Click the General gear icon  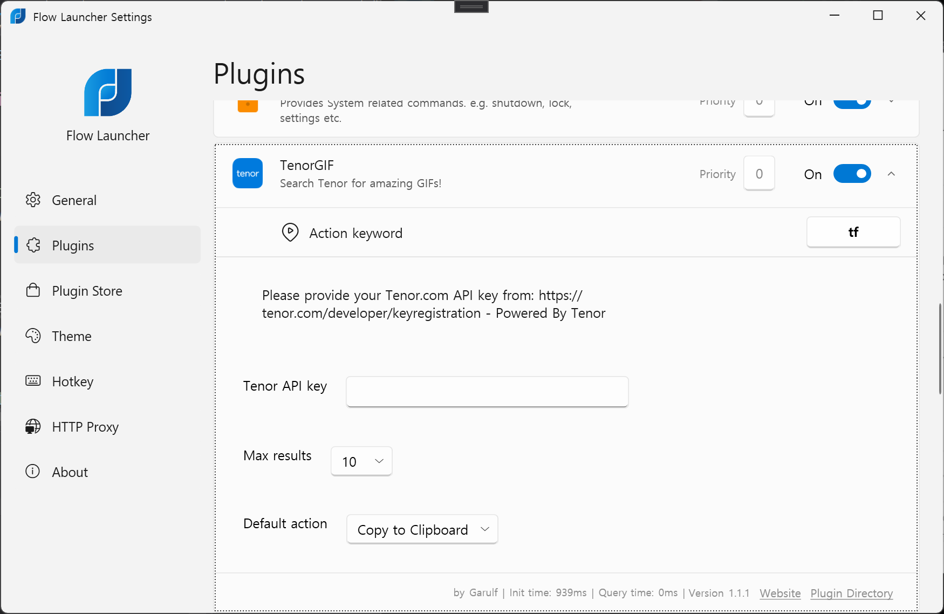pos(33,200)
